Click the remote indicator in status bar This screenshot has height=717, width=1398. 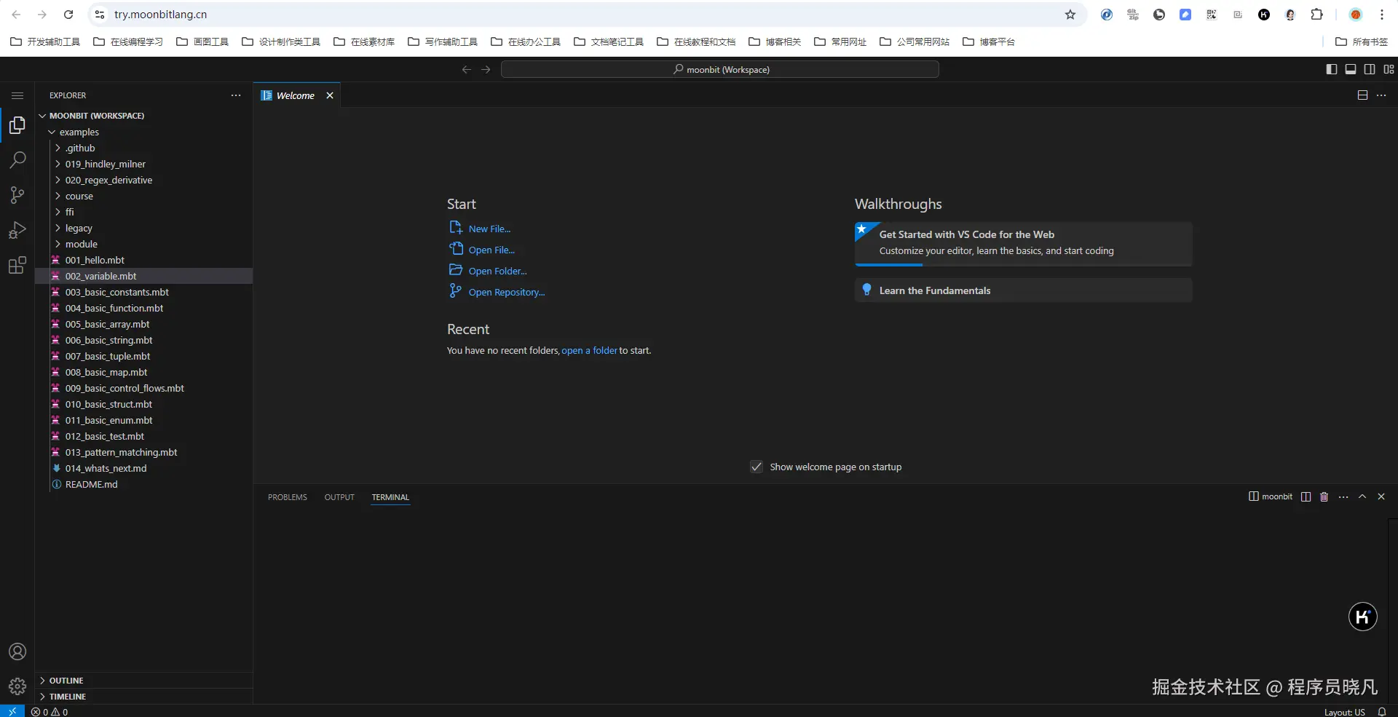click(12, 711)
